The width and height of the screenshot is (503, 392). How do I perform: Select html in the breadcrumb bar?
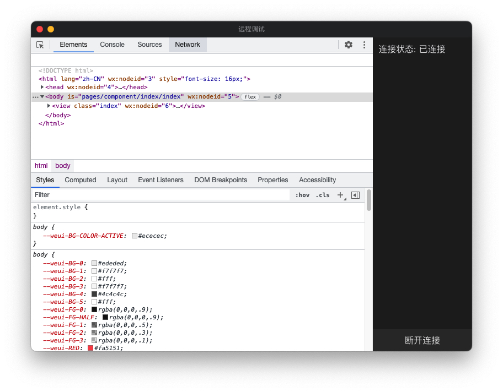pos(41,166)
